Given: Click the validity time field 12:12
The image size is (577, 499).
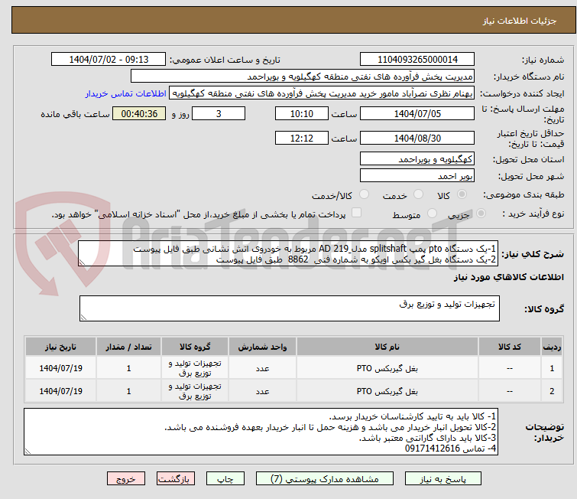Looking at the screenshot, I should [x=301, y=138].
